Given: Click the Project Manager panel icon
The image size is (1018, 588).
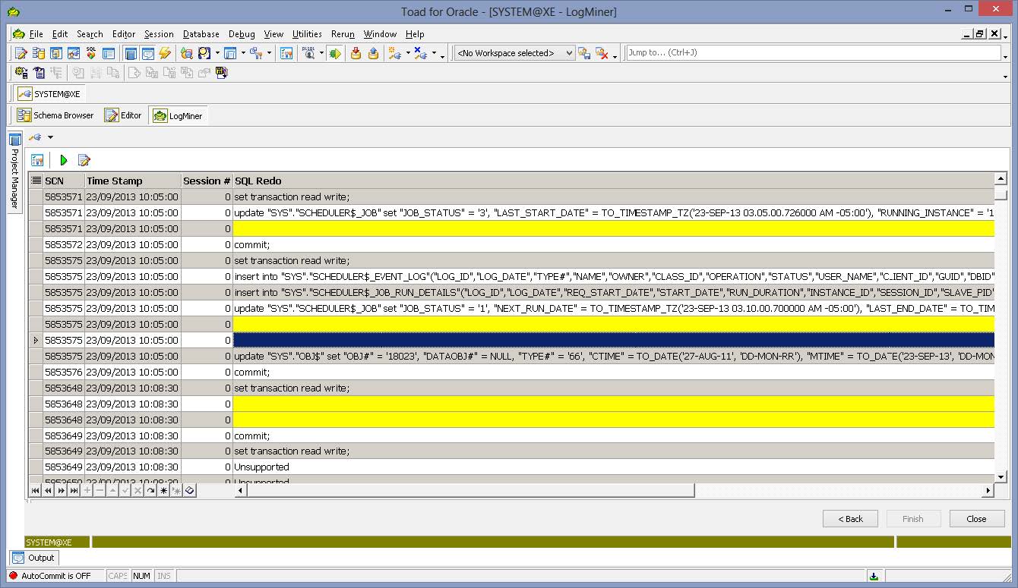Looking at the screenshot, I should click(x=15, y=140).
